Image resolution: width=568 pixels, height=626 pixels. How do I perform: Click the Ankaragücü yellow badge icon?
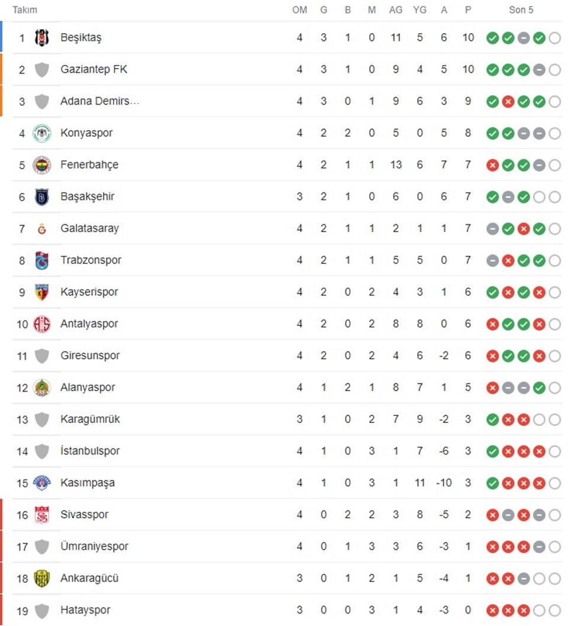(41, 579)
